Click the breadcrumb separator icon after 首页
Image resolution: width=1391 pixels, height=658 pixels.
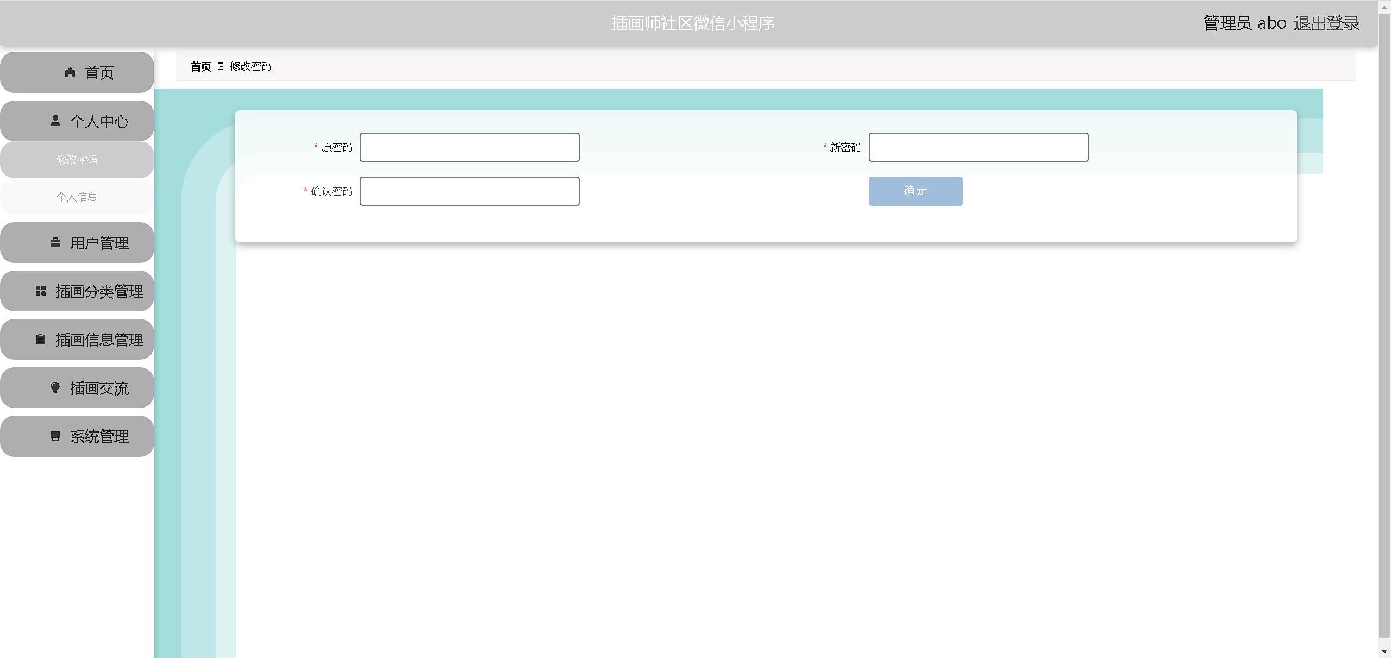(x=221, y=66)
